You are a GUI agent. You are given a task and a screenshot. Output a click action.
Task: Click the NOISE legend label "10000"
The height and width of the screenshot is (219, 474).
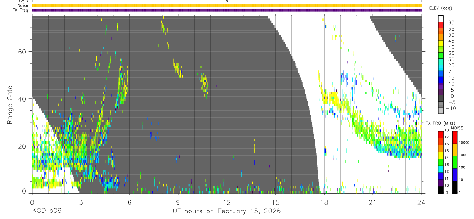465,143
